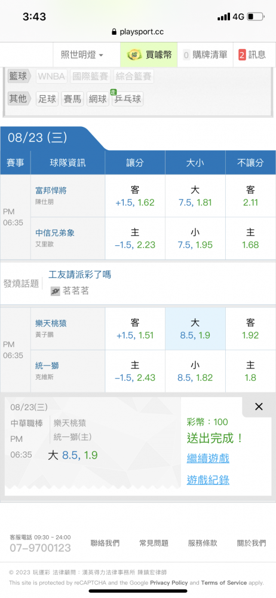The image size is (276, 598).
Task: Open 購牌清單 purchase list
Action: pyautogui.click(x=205, y=55)
